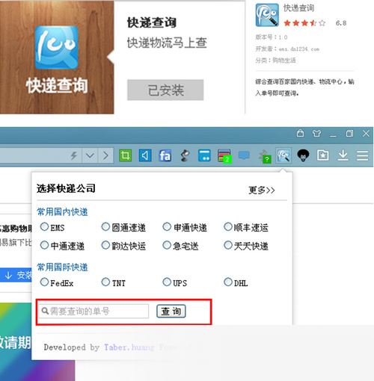Click developer text ems.dn1234.com

point(299,49)
